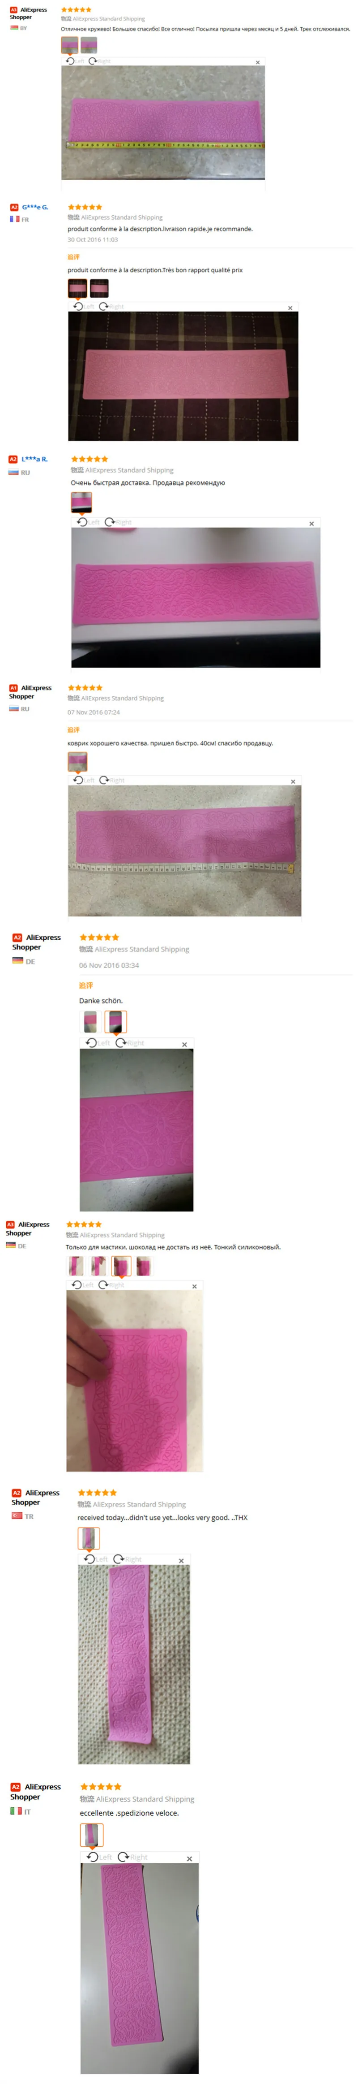Open the fourth thumbnail in "Только для мастики" review
This screenshot has height=2084, width=358.
click(x=144, y=1267)
